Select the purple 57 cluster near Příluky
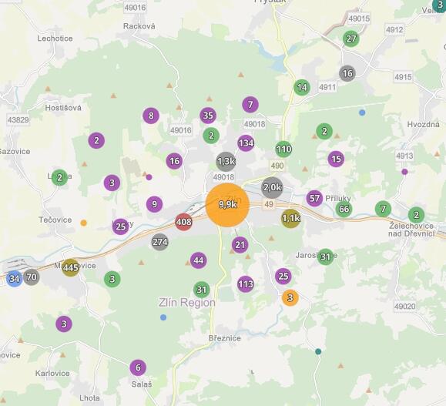This screenshot has width=446, height=406. tap(314, 198)
